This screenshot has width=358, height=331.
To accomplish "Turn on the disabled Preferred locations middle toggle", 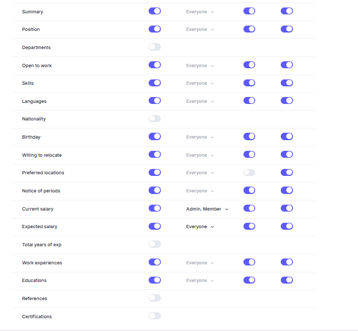I will [249, 173].
